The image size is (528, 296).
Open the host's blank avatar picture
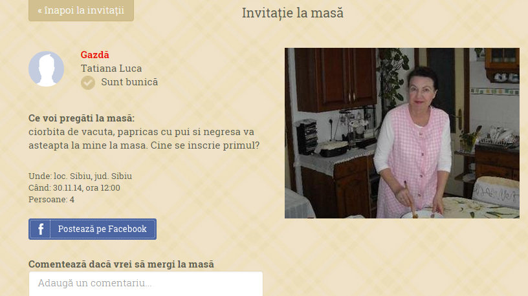(x=46, y=69)
